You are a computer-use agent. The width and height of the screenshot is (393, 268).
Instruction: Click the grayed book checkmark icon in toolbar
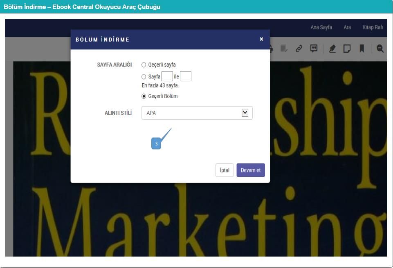tap(284, 48)
